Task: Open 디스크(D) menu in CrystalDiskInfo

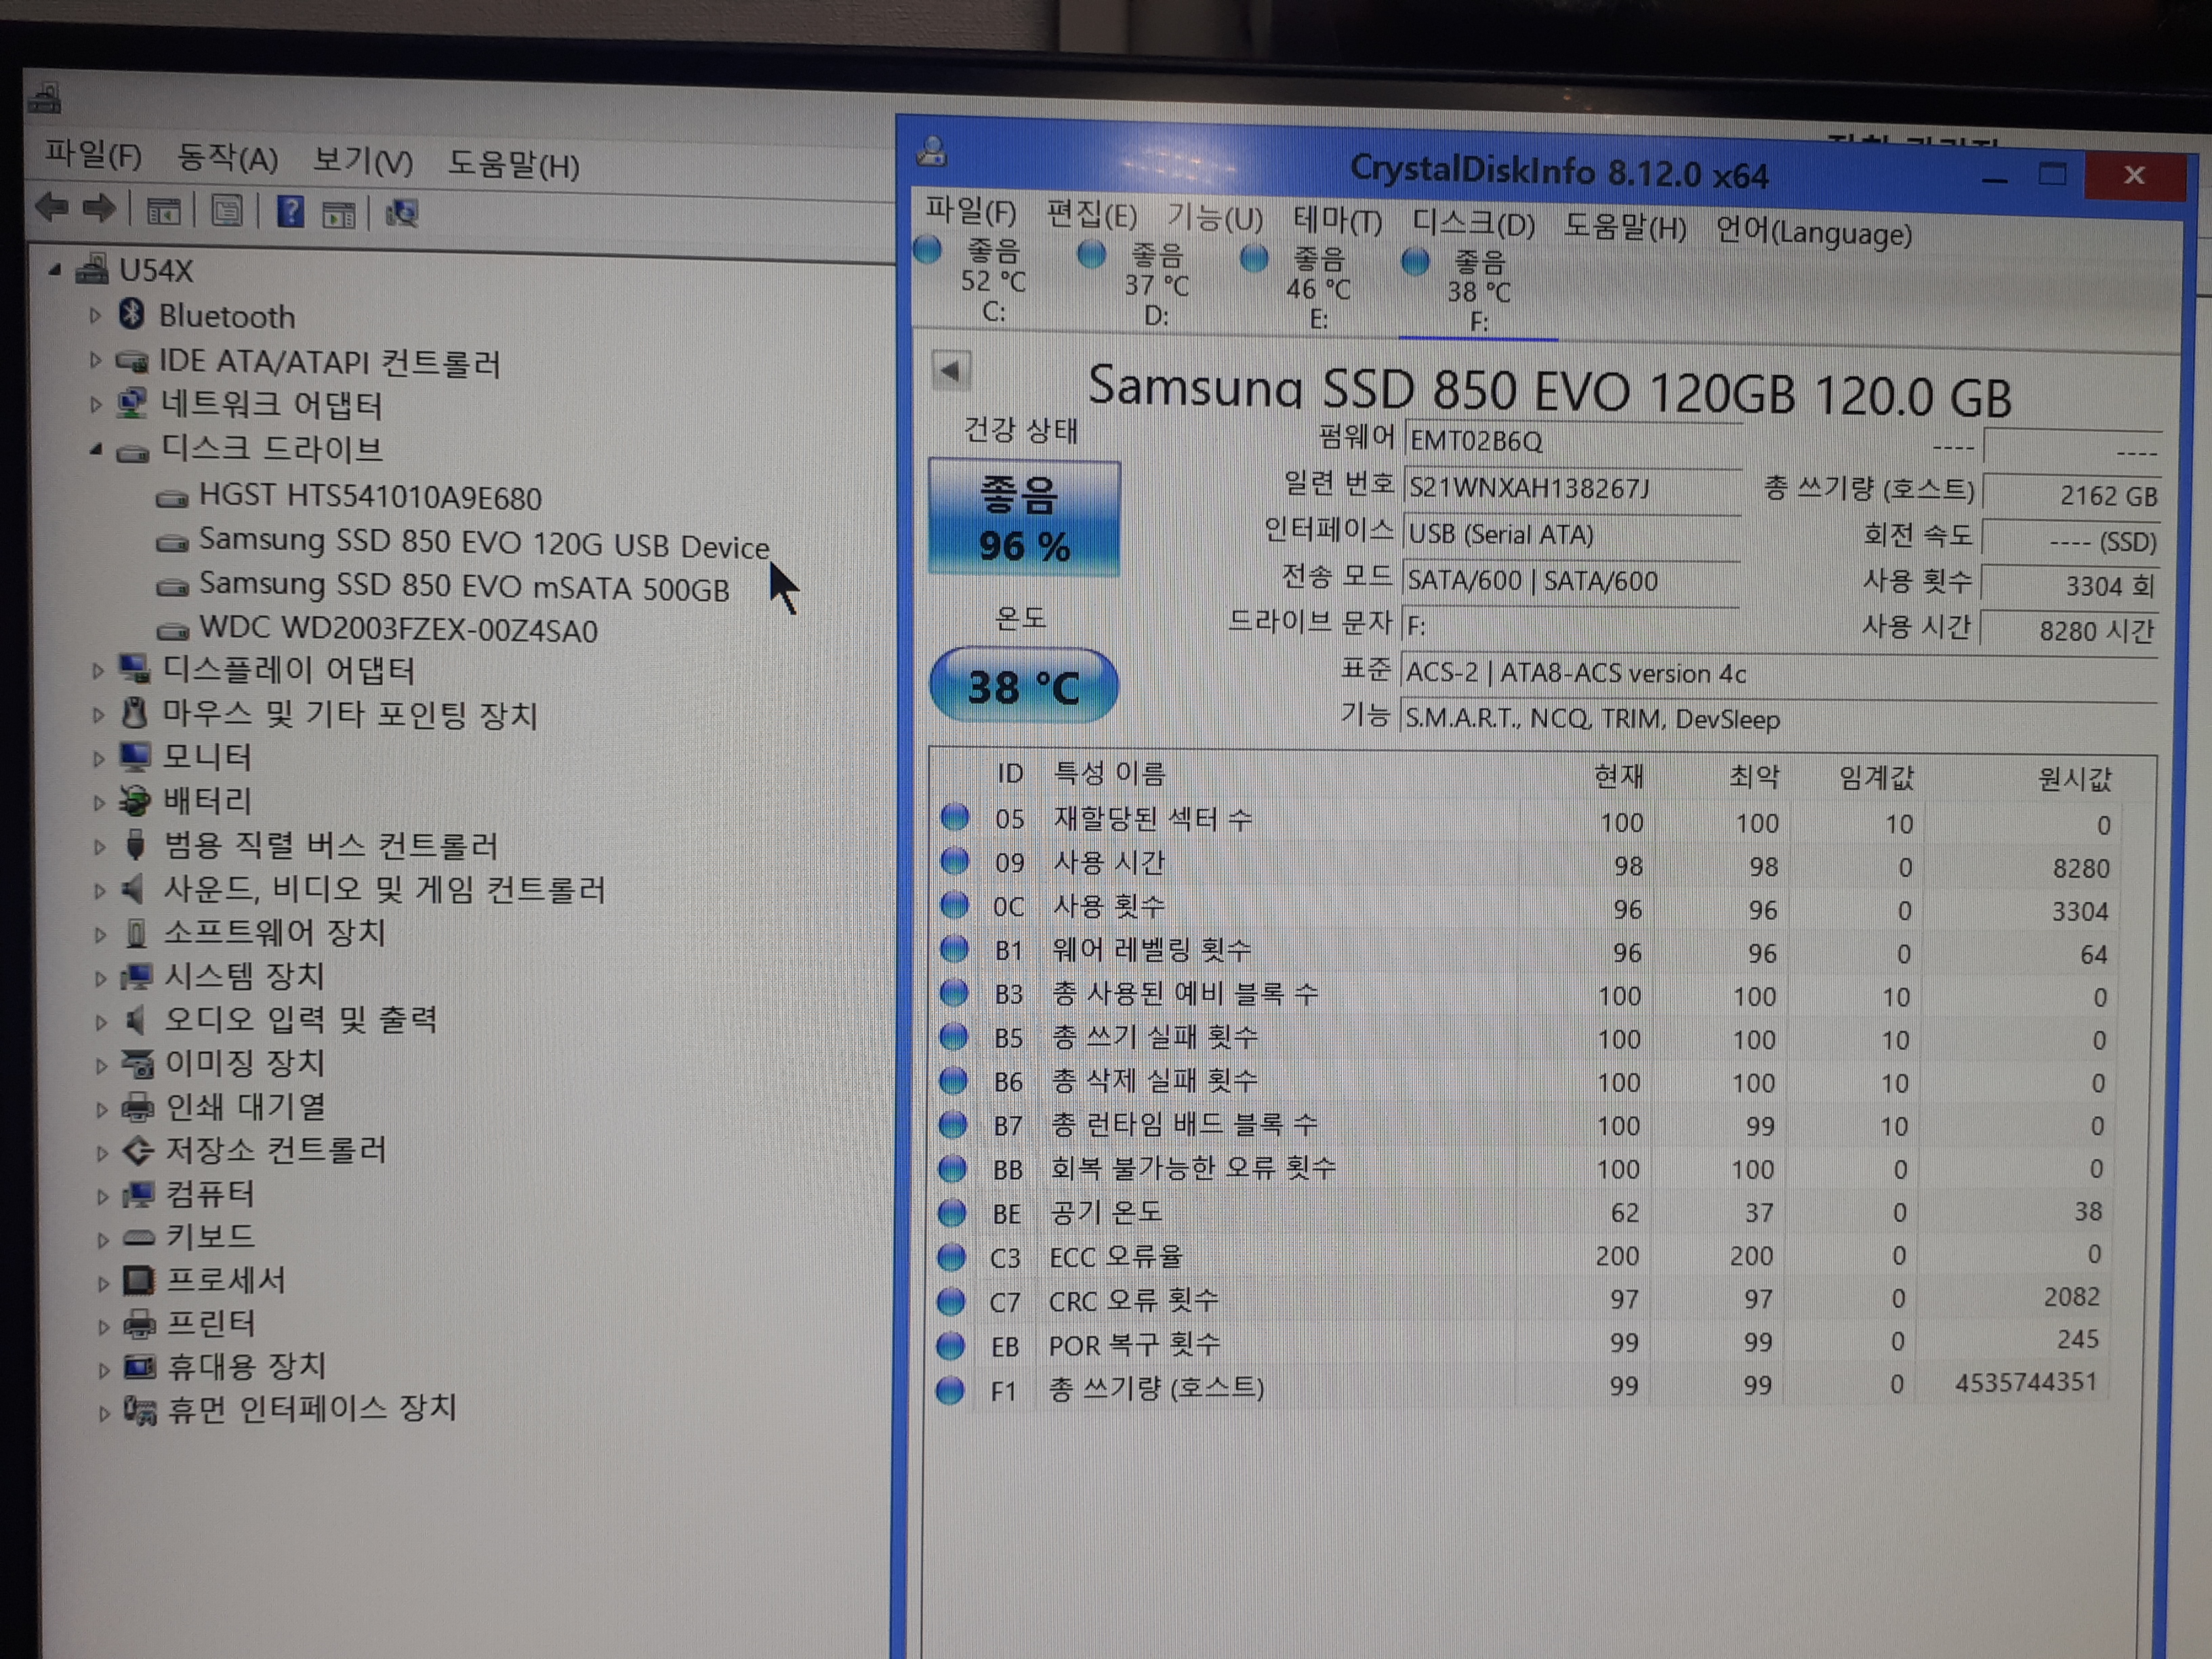Action: tap(1473, 224)
